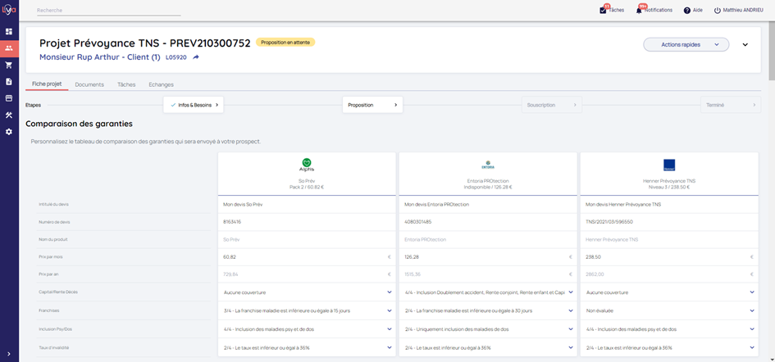Viewport: 775px width, 362px height.
Task: Click the power icon beside Matthieu ANDRIEU
Action: 718,10
